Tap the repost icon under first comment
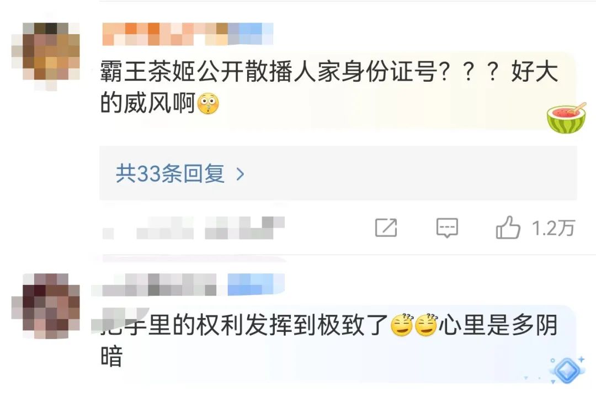Screen dimensions: 596x396 click(x=386, y=228)
